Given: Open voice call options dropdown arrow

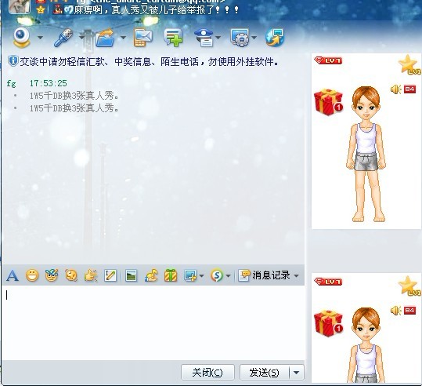Looking at the screenshot, I should tap(81, 38).
